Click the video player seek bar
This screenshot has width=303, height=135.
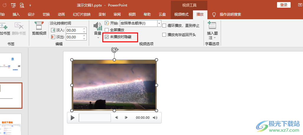(95, 118)
